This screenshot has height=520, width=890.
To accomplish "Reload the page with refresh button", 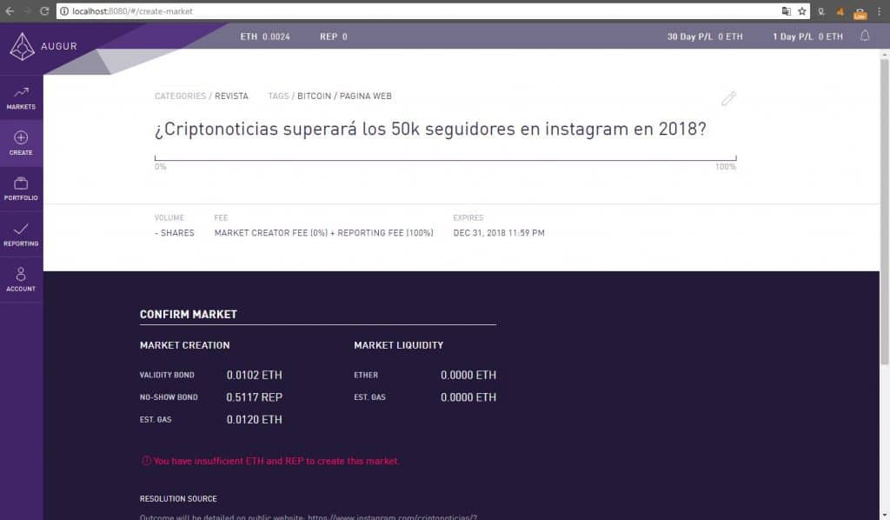I will (44, 11).
